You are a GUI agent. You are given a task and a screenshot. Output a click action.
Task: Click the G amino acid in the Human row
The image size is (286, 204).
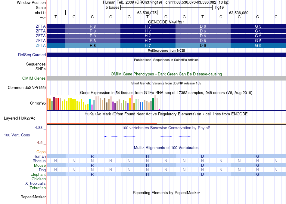coord(257,156)
